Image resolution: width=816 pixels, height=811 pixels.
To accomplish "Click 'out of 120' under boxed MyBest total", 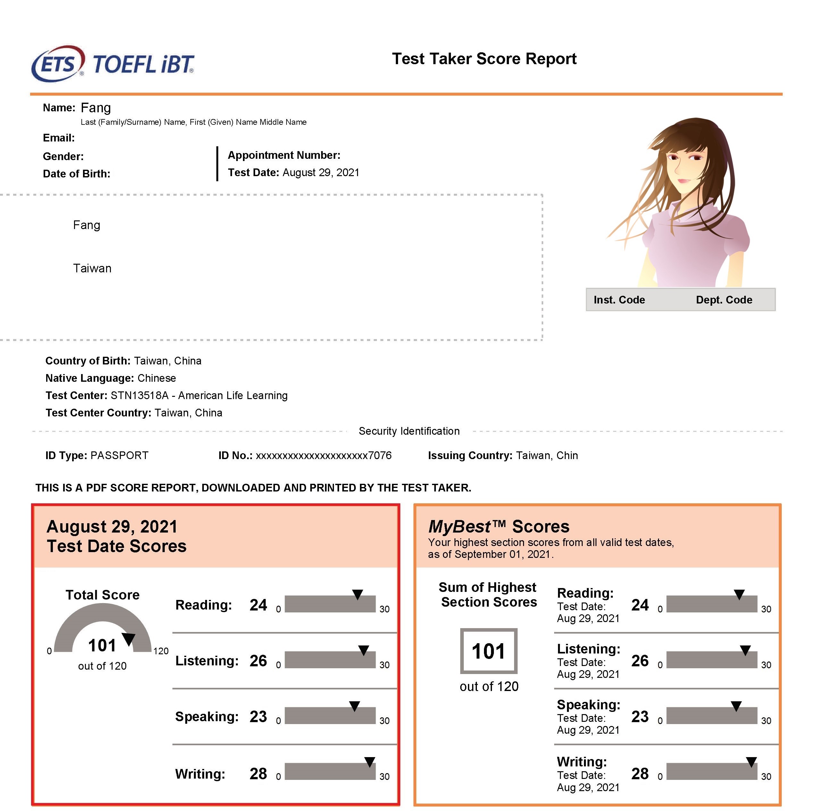I will click(489, 687).
